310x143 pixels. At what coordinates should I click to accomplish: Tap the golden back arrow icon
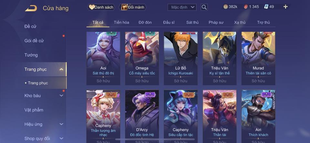click(31, 8)
